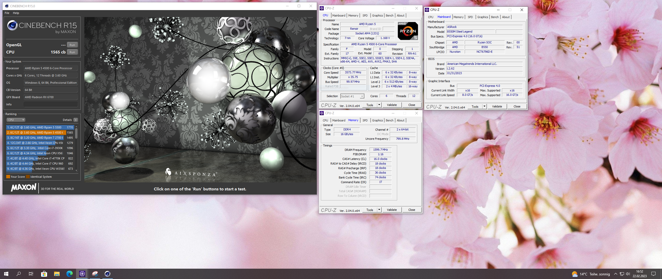Switch to Memory tab in CPU-Z CPU window
662x279 pixels.
pos(353,16)
